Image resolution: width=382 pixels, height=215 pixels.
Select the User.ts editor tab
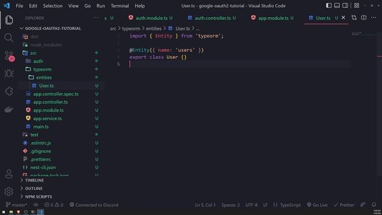(323, 18)
